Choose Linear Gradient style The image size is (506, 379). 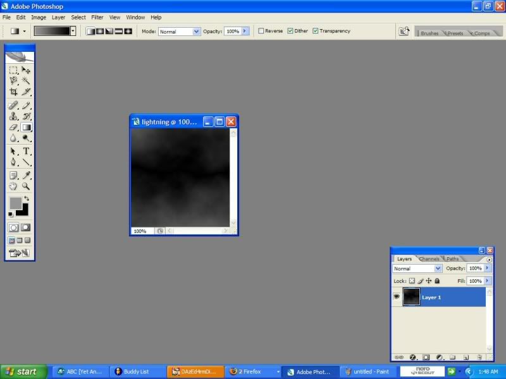point(90,31)
